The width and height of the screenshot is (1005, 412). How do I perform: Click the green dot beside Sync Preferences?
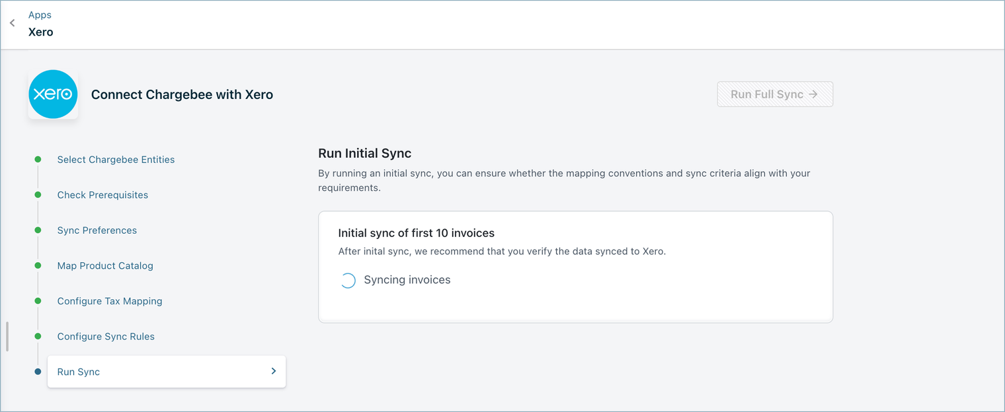pyautogui.click(x=38, y=230)
